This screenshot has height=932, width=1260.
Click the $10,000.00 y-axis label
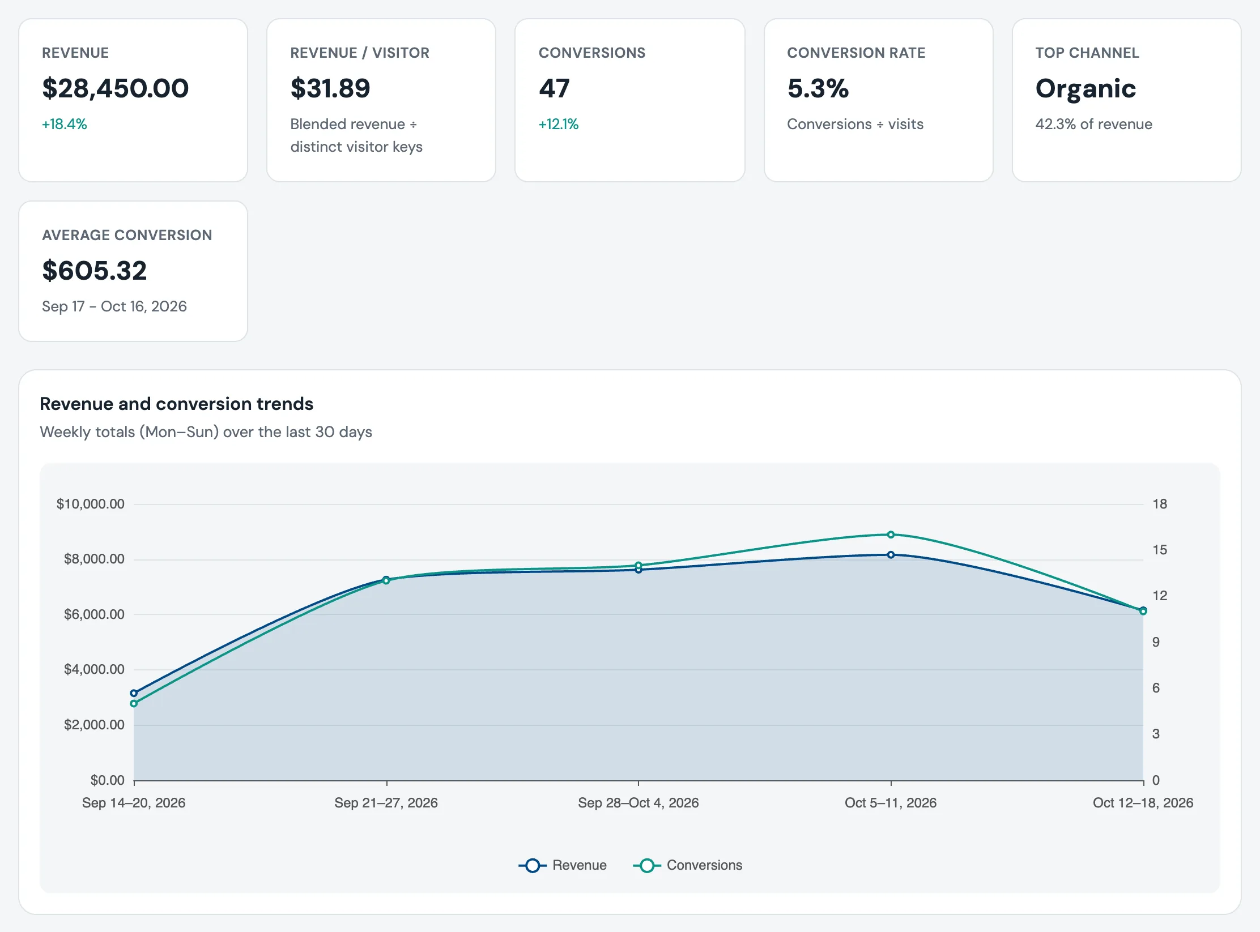pos(90,504)
